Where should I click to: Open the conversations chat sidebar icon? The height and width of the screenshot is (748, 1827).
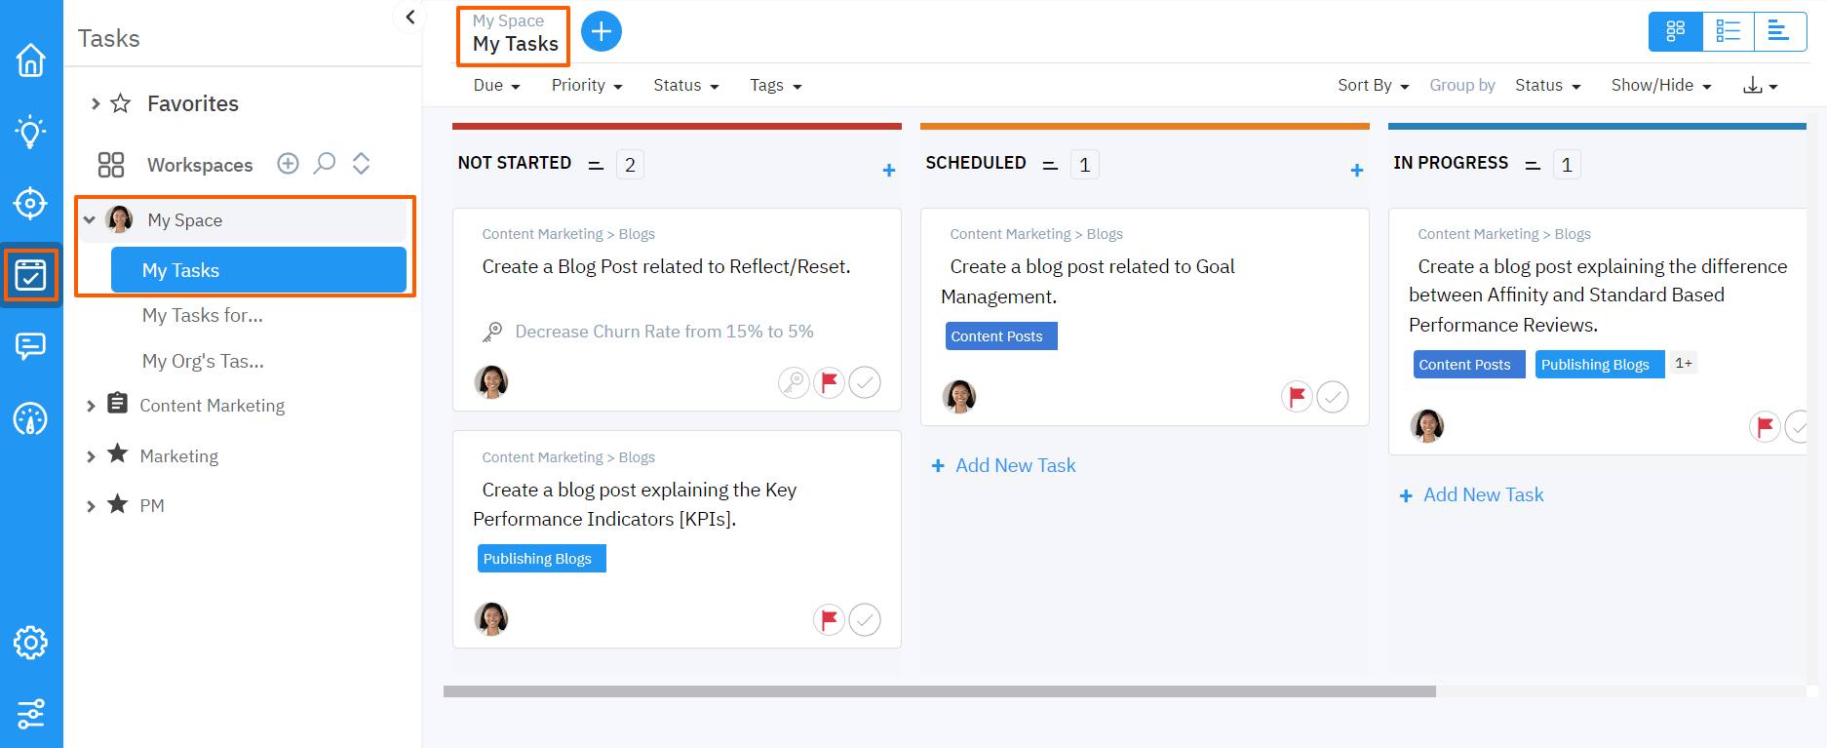30,346
